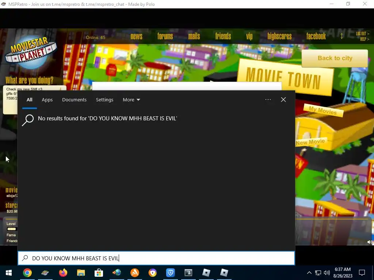The image size is (374, 280).
Task: Open the vip page in MovieStarPlanet
Action: coord(249,36)
